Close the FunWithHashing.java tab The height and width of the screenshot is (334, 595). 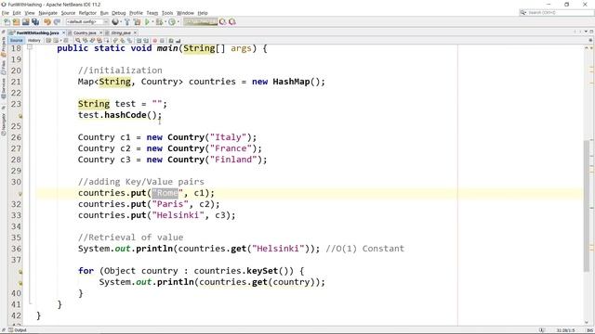click(63, 33)
